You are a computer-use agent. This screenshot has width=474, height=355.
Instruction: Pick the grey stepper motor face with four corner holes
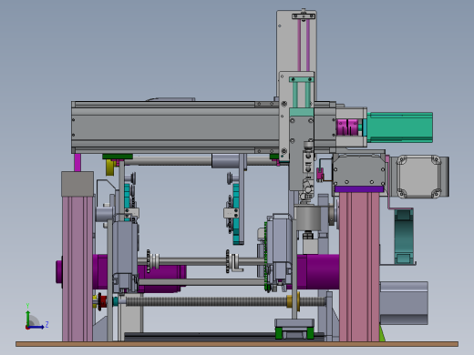[418, 177]
